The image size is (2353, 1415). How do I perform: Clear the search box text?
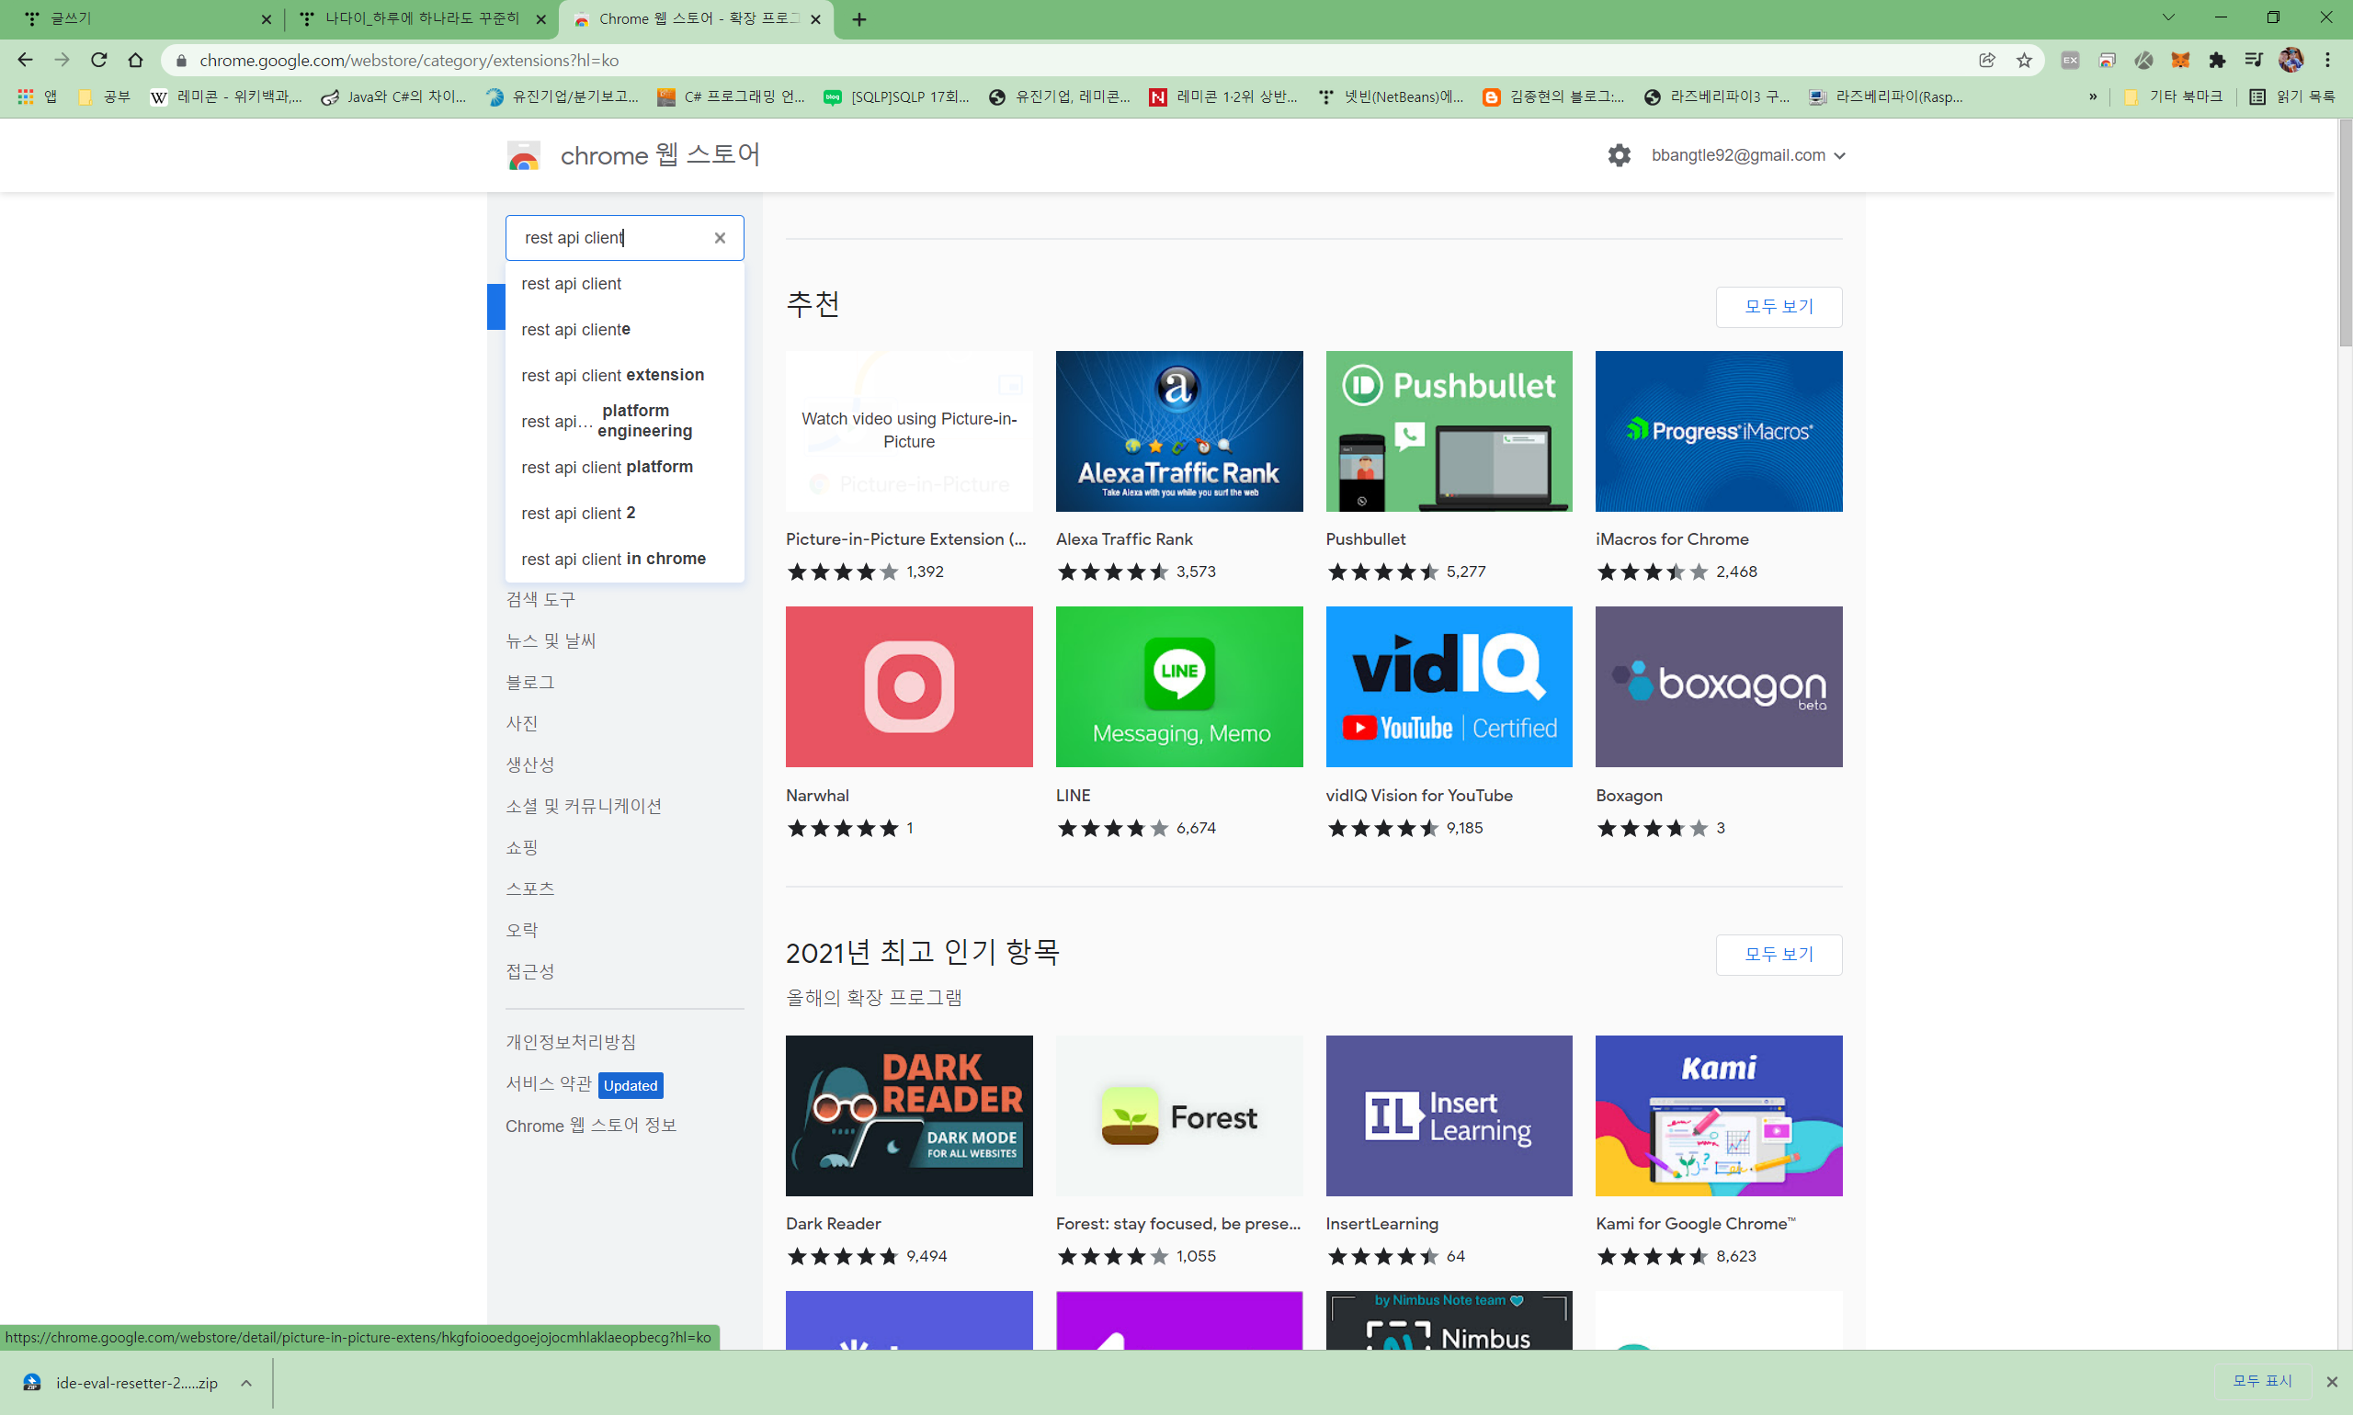(720, 238)
